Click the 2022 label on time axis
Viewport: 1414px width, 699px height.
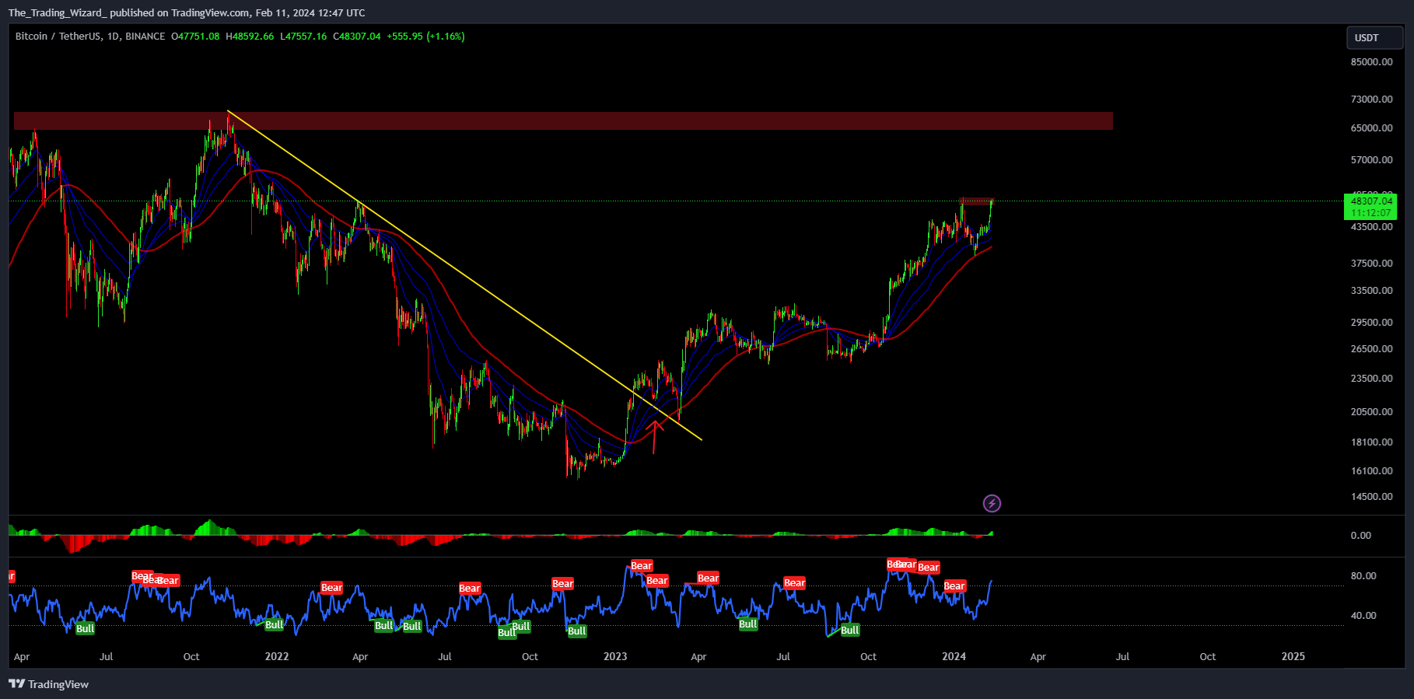276,656
